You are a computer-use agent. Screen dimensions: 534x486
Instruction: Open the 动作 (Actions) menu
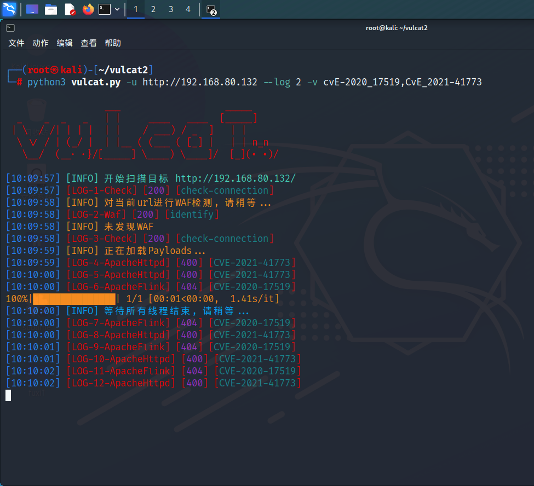pos(41,43)
